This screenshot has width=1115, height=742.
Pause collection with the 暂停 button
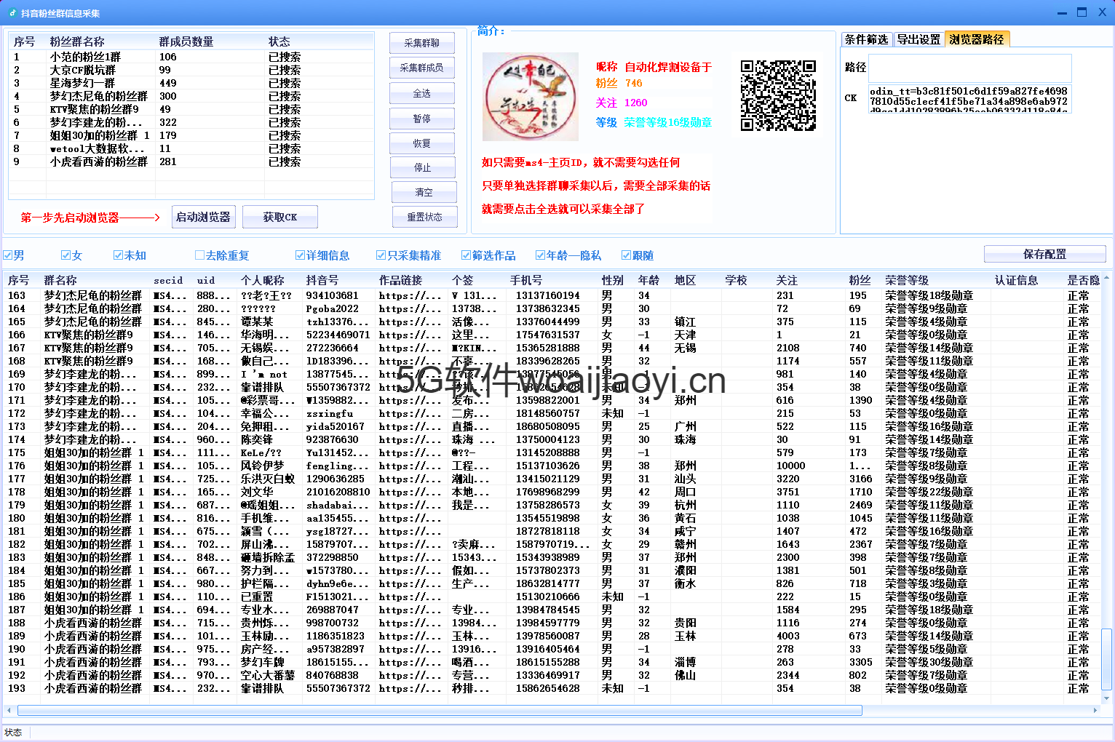422,119
